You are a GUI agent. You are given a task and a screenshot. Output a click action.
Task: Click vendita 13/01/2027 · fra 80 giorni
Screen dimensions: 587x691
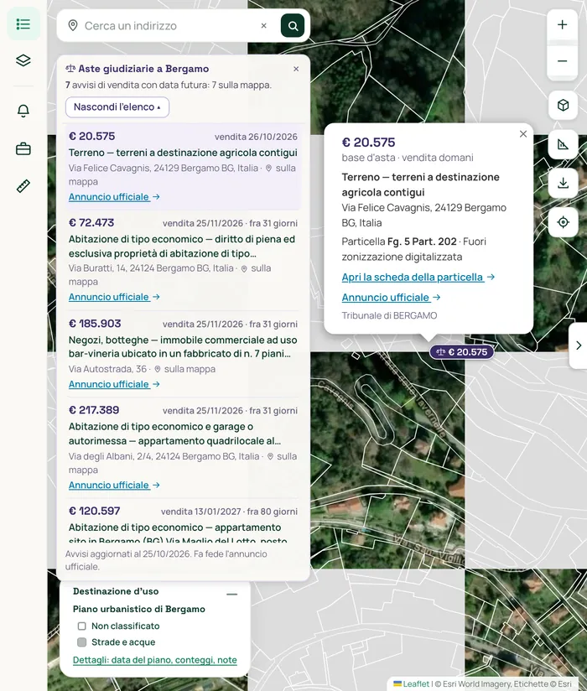[229, 512]
